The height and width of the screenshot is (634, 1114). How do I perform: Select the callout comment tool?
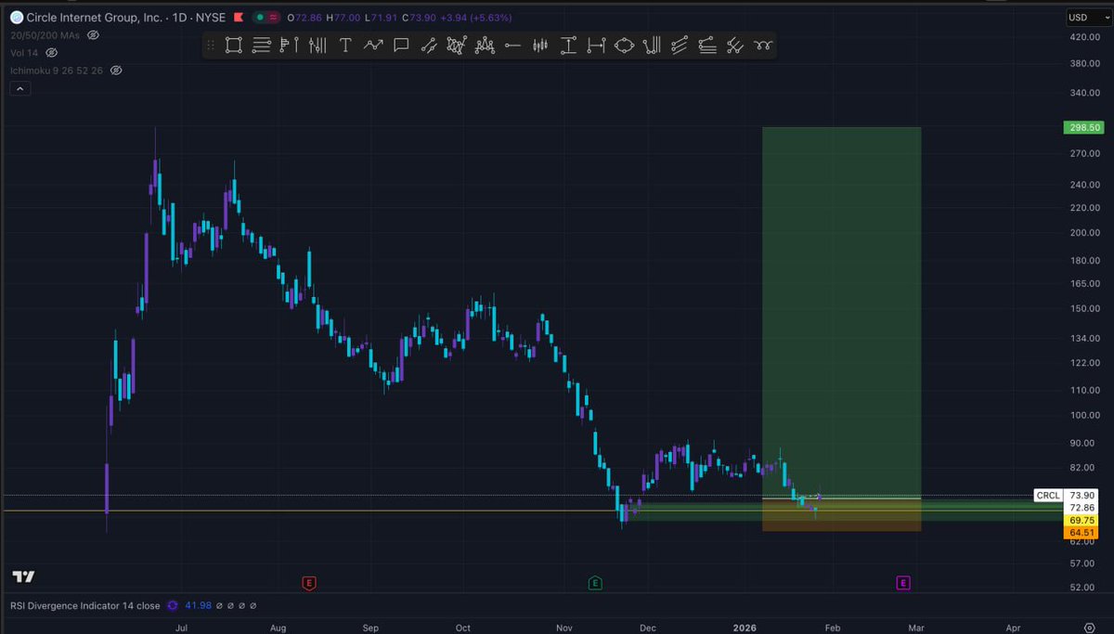coord(401,45)
